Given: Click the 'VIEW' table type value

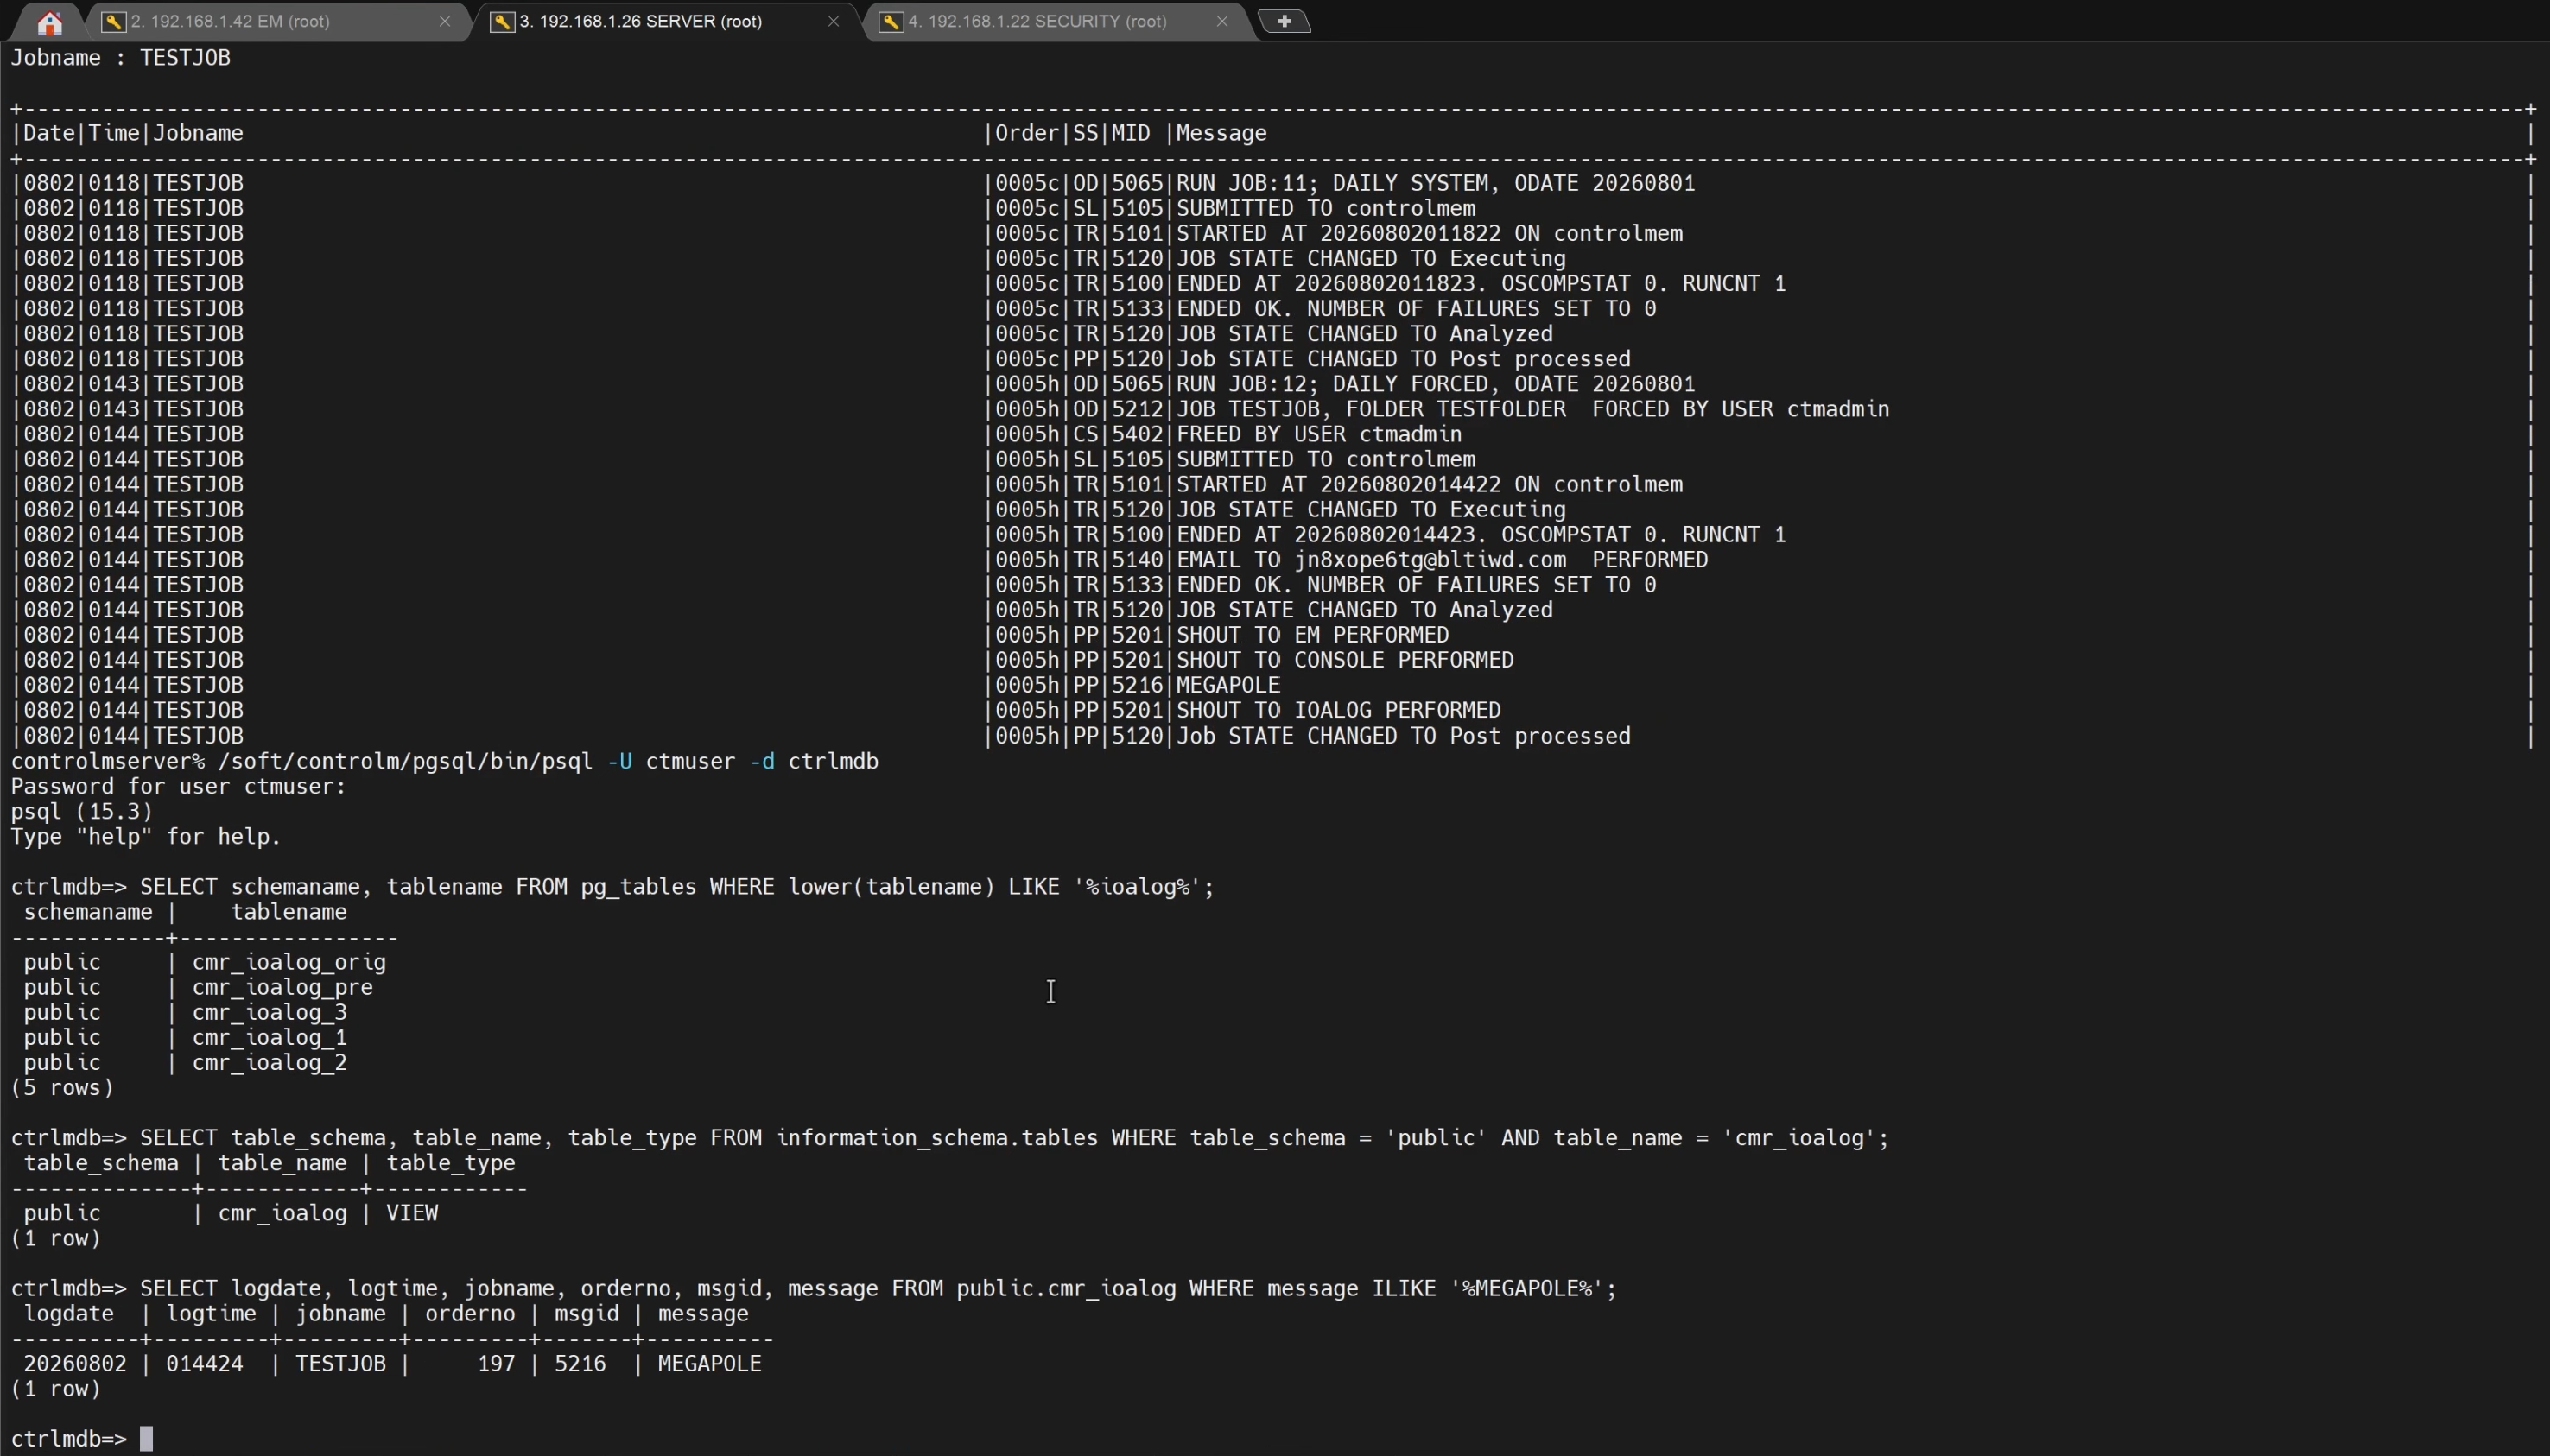Looking at the screenshot, I should (x=412, y=1213).
